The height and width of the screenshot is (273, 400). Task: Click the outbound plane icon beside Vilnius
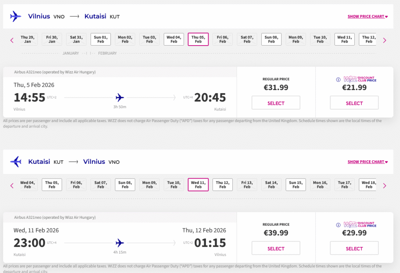click(x=16, y=16)
